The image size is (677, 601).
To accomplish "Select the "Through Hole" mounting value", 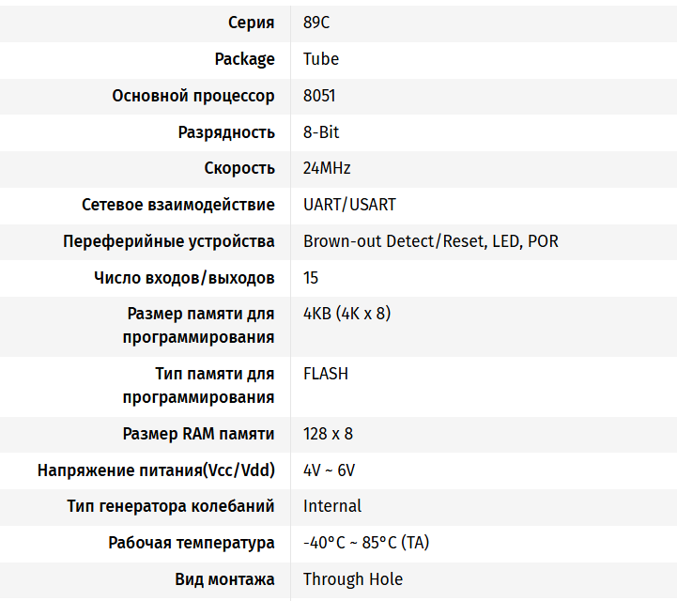I will tap(353, 579).
